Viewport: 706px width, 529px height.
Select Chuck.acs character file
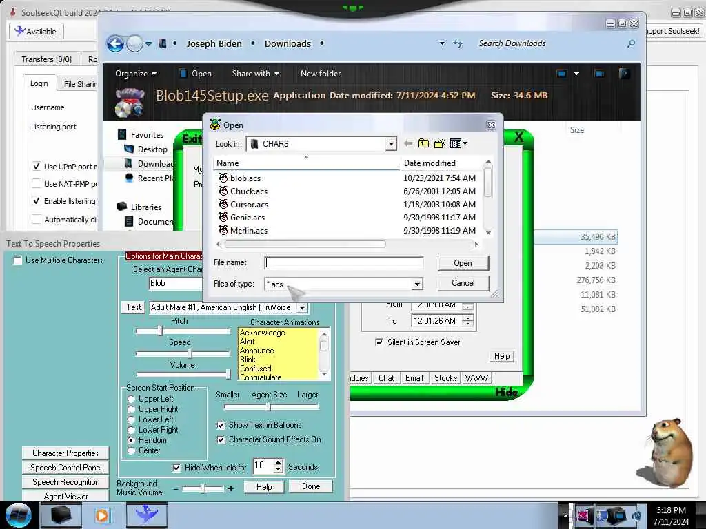tap(248, 191)
